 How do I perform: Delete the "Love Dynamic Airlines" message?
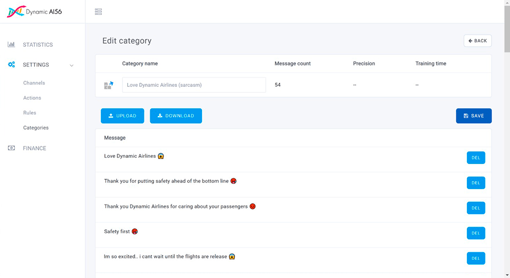(x=476, y=158)
